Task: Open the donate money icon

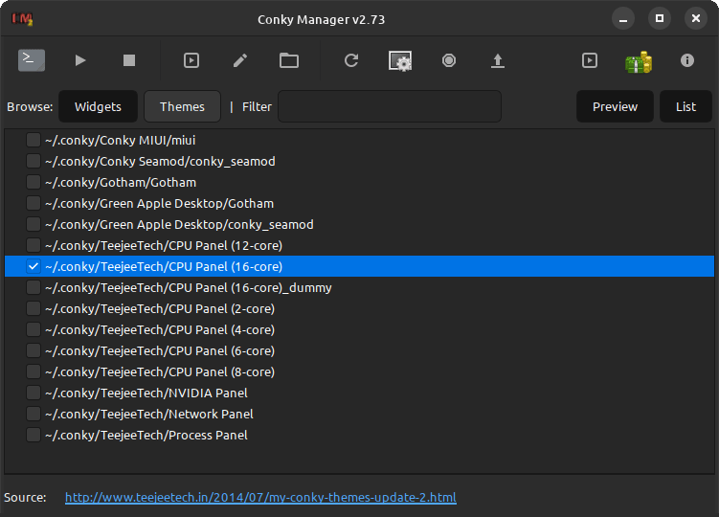Action: [x=639, y=62]
